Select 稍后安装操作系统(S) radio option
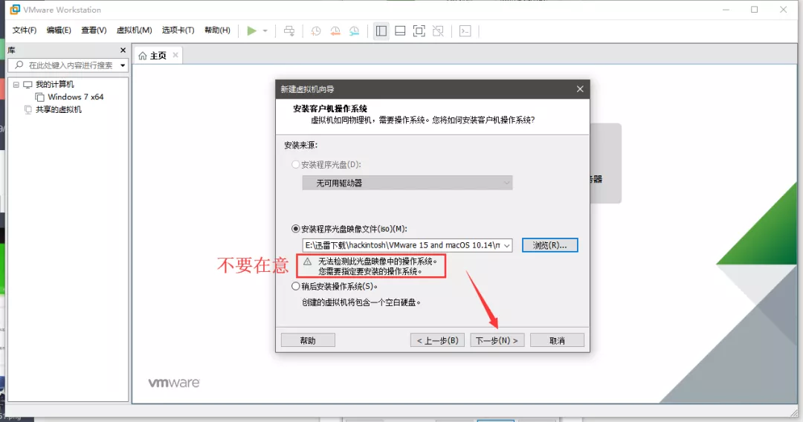This screenshot has width=803, height=422. pos(295,287)
